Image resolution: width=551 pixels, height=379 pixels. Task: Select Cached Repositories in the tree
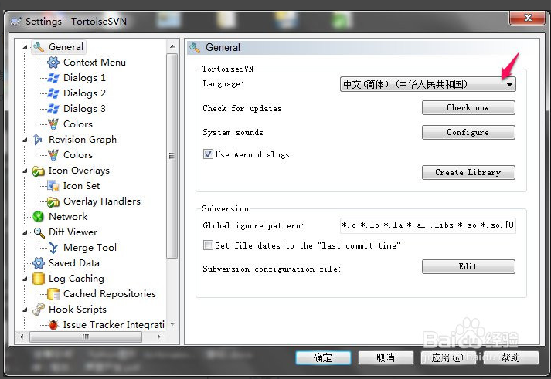(x=109, y=294)
